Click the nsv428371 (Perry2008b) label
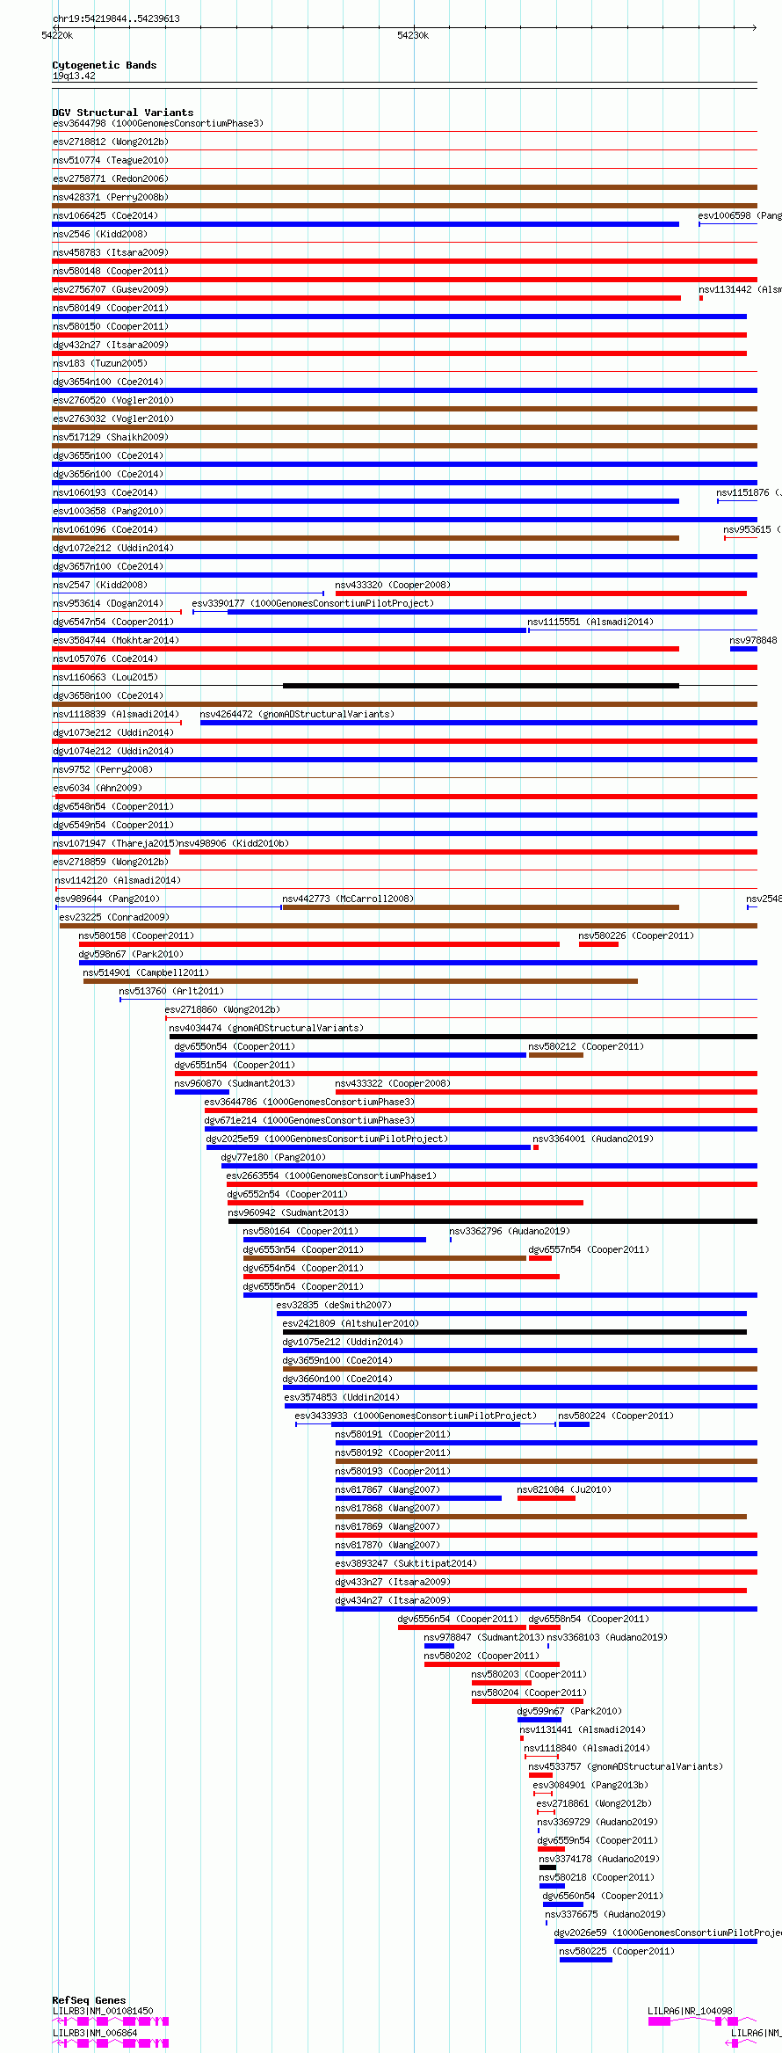782x2053 pixels. [x=111, y=197]
